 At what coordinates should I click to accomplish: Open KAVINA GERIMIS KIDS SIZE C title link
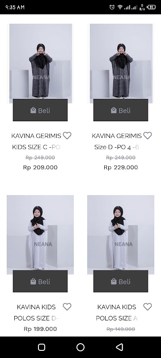click(36, 141)
